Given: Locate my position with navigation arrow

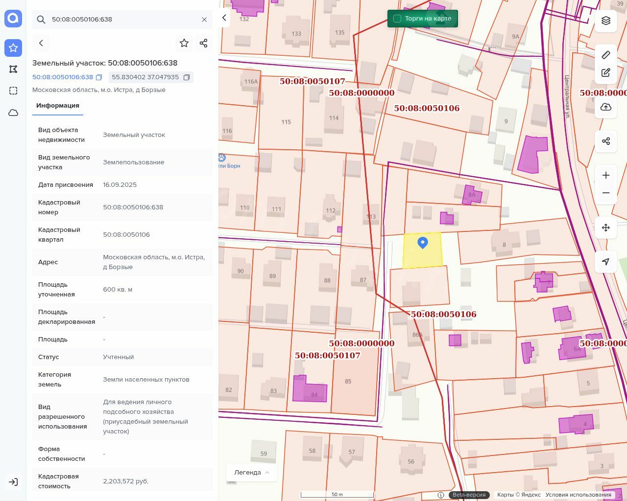Looking at the screenshot, I should pyautogui.click(x=606, y=262).
